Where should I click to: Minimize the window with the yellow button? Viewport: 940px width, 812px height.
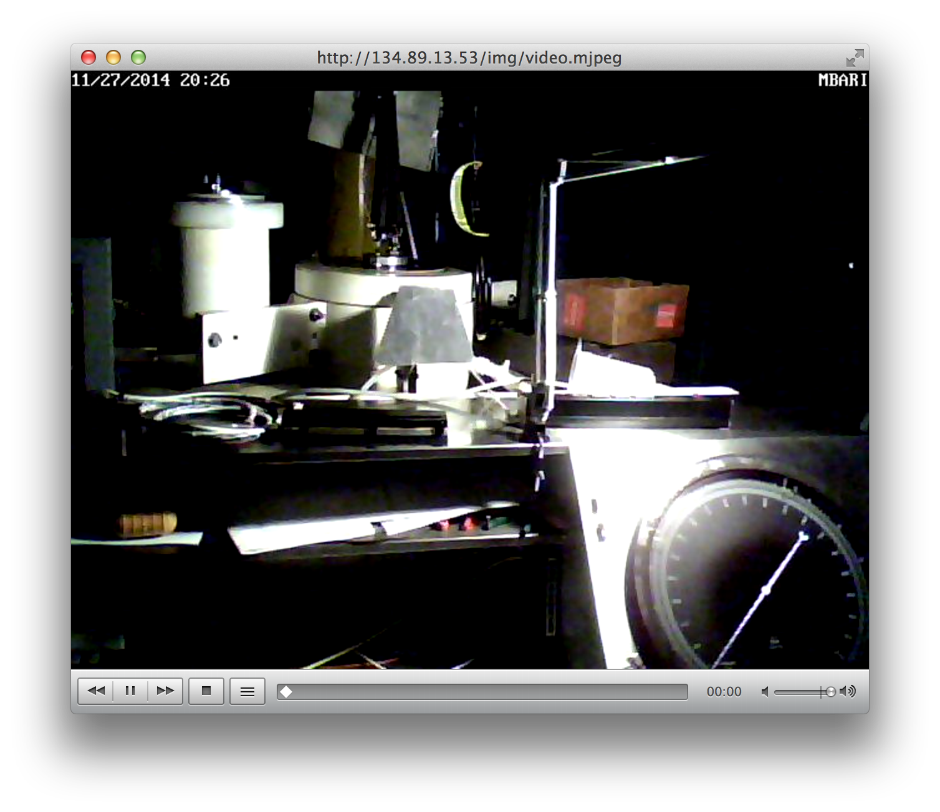pos(113,57)
